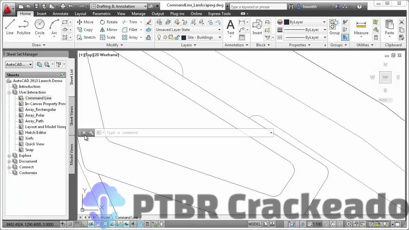Toggle annotation visibility icon in status bar
Viewport: 409px width, 230px height.
(332, 224)
